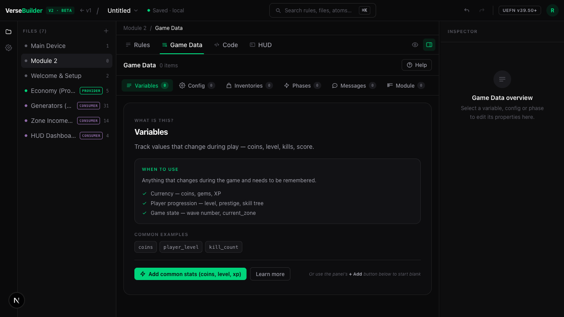564x317 pixels.
Task: Switch to the Code tab
Action: (226, 45)
